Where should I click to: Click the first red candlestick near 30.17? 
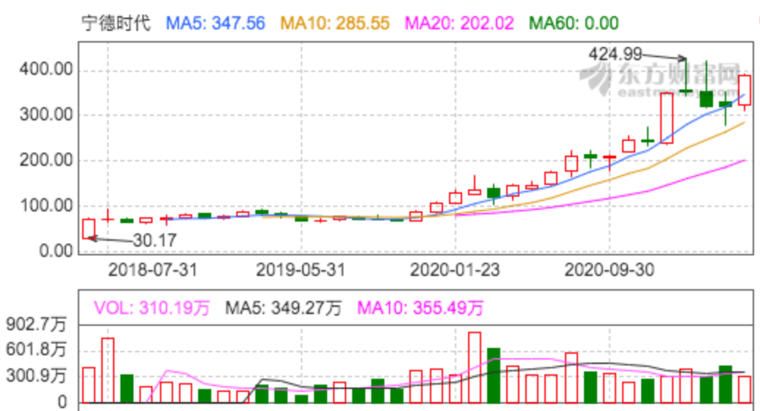click(89, 229)
